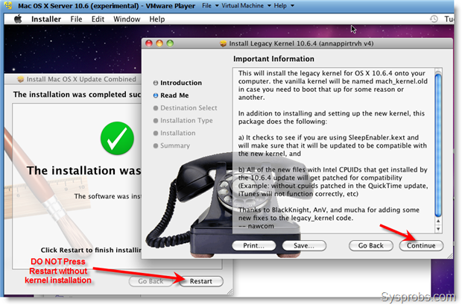Select the Destination Select step
This screenshot has width=462, height=305.
point(186,108)
